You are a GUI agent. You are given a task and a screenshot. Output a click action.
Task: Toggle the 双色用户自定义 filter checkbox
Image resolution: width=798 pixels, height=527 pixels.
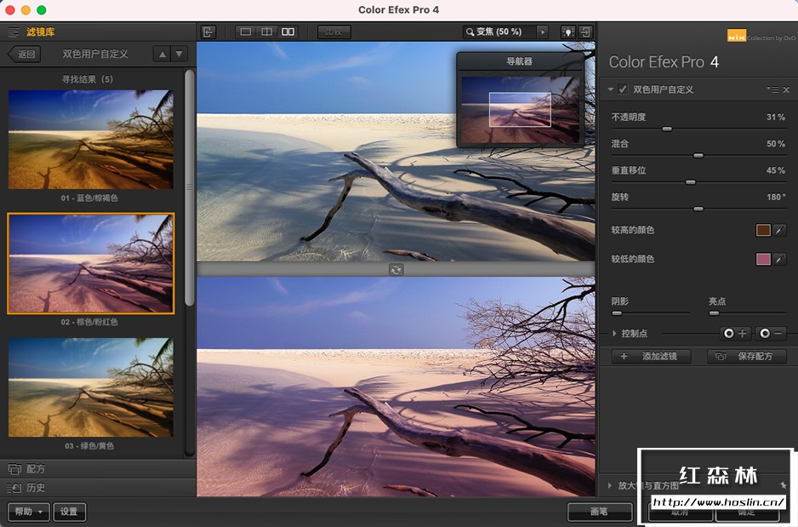624,89
